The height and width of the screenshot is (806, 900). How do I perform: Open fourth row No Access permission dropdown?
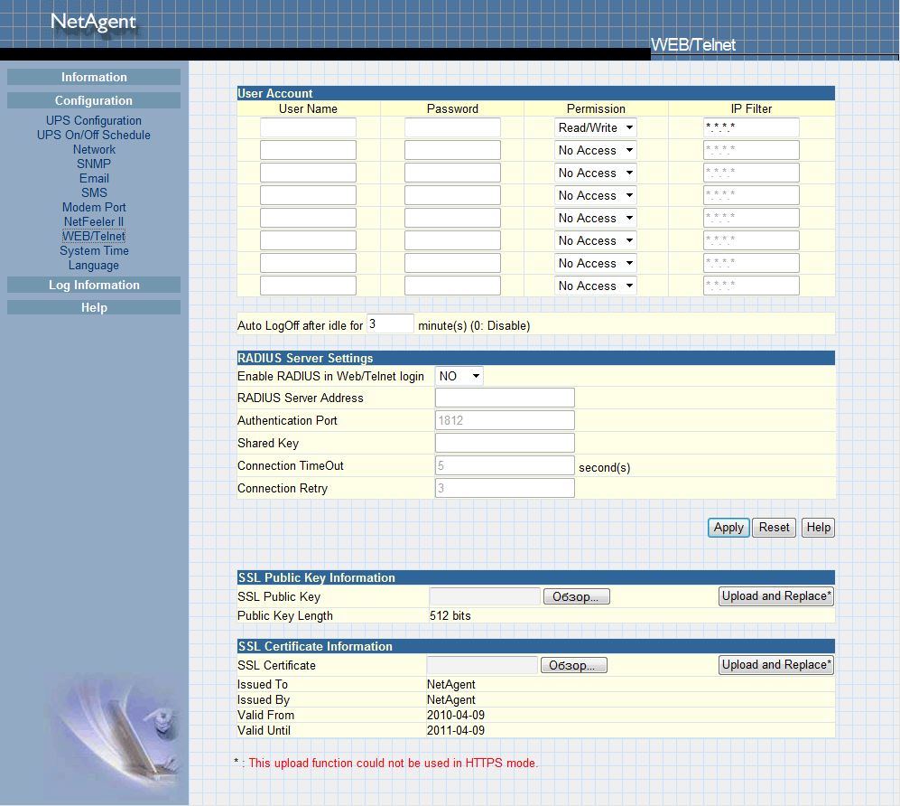click(596, 195)
